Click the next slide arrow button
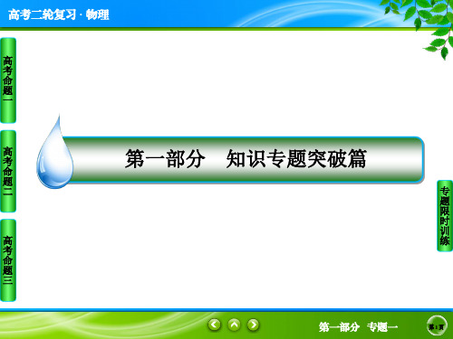This screenshot has height=339, width=453. click(x=254, y=325)
